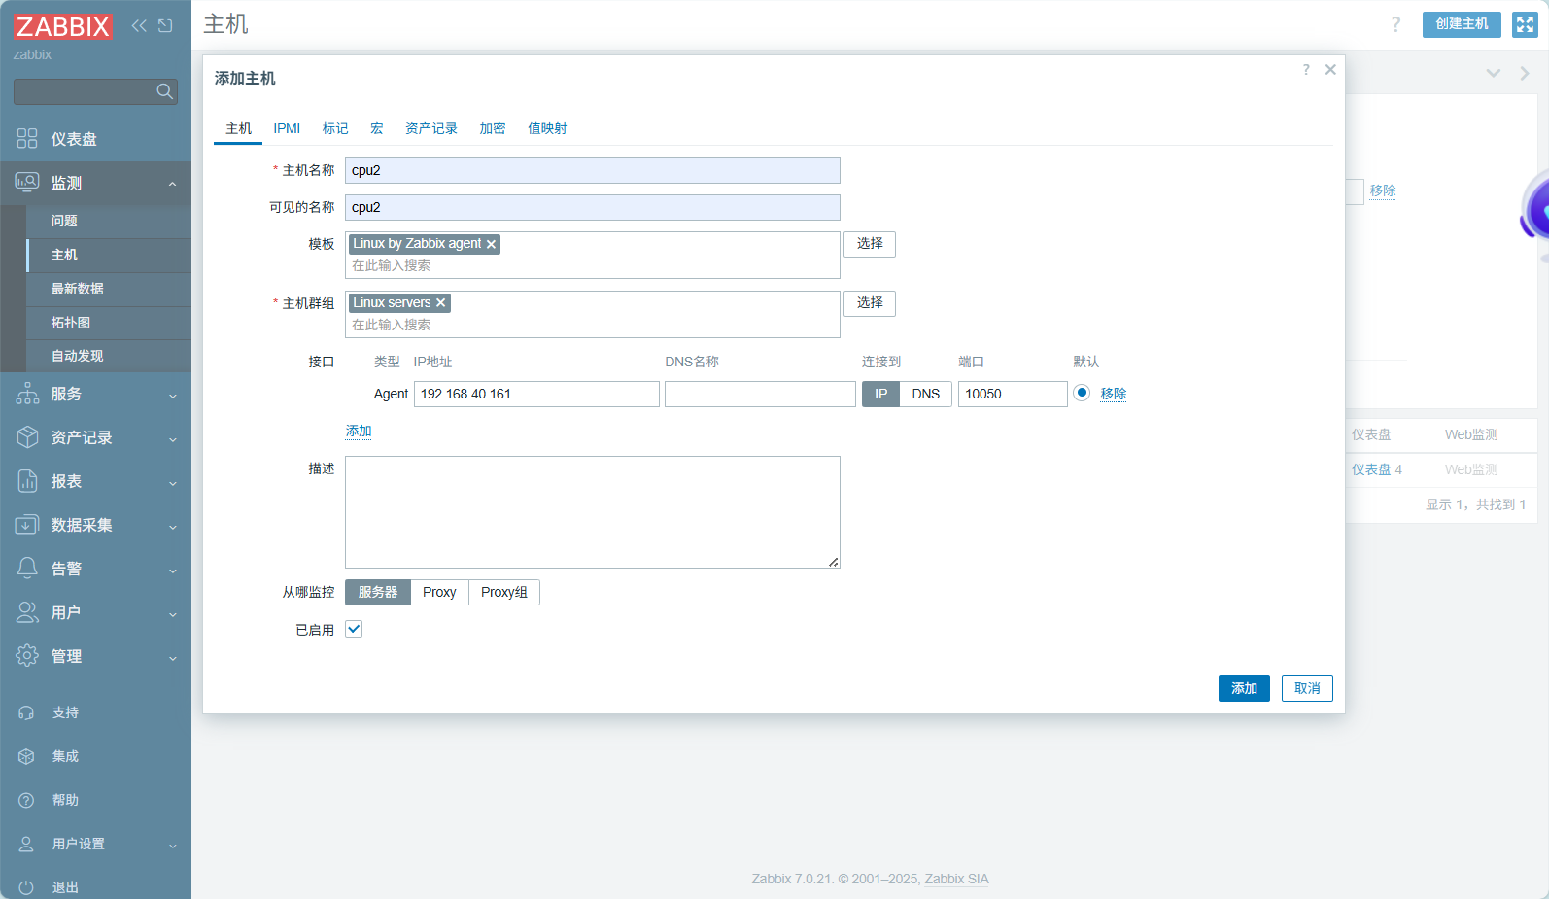Choose Proxy for monitored by
The height and width of the screenshot is (899, 1549).
click(x=439, y=592)
